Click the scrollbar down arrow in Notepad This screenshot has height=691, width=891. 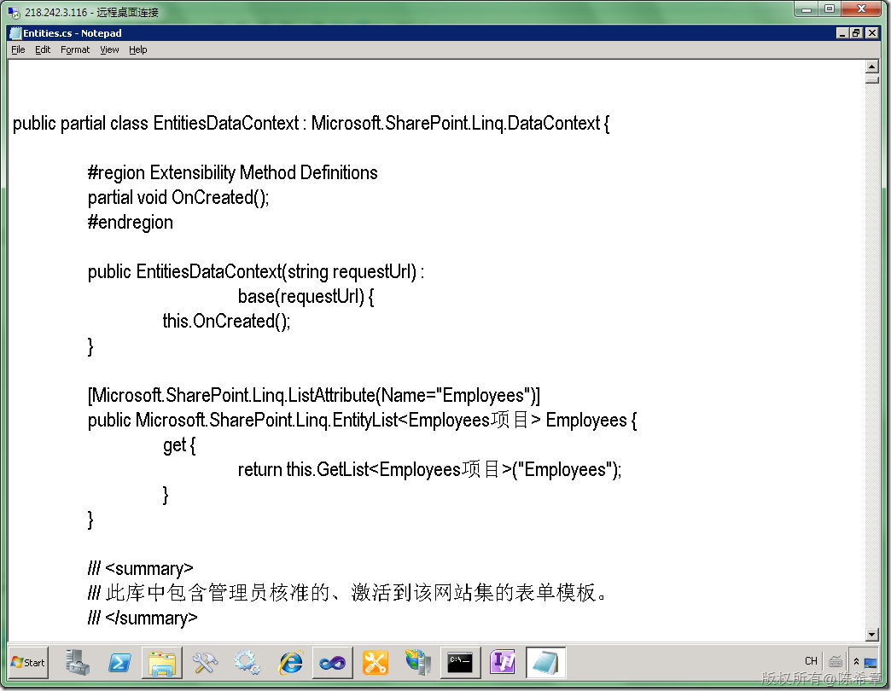tap(872, 634)
